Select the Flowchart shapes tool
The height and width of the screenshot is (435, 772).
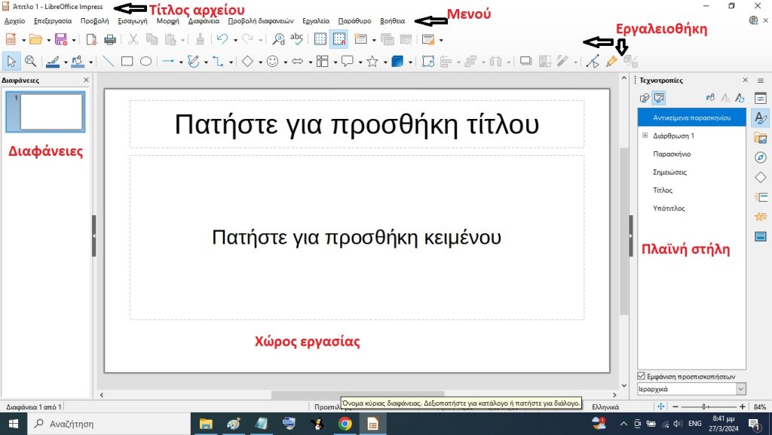(323, 62)
